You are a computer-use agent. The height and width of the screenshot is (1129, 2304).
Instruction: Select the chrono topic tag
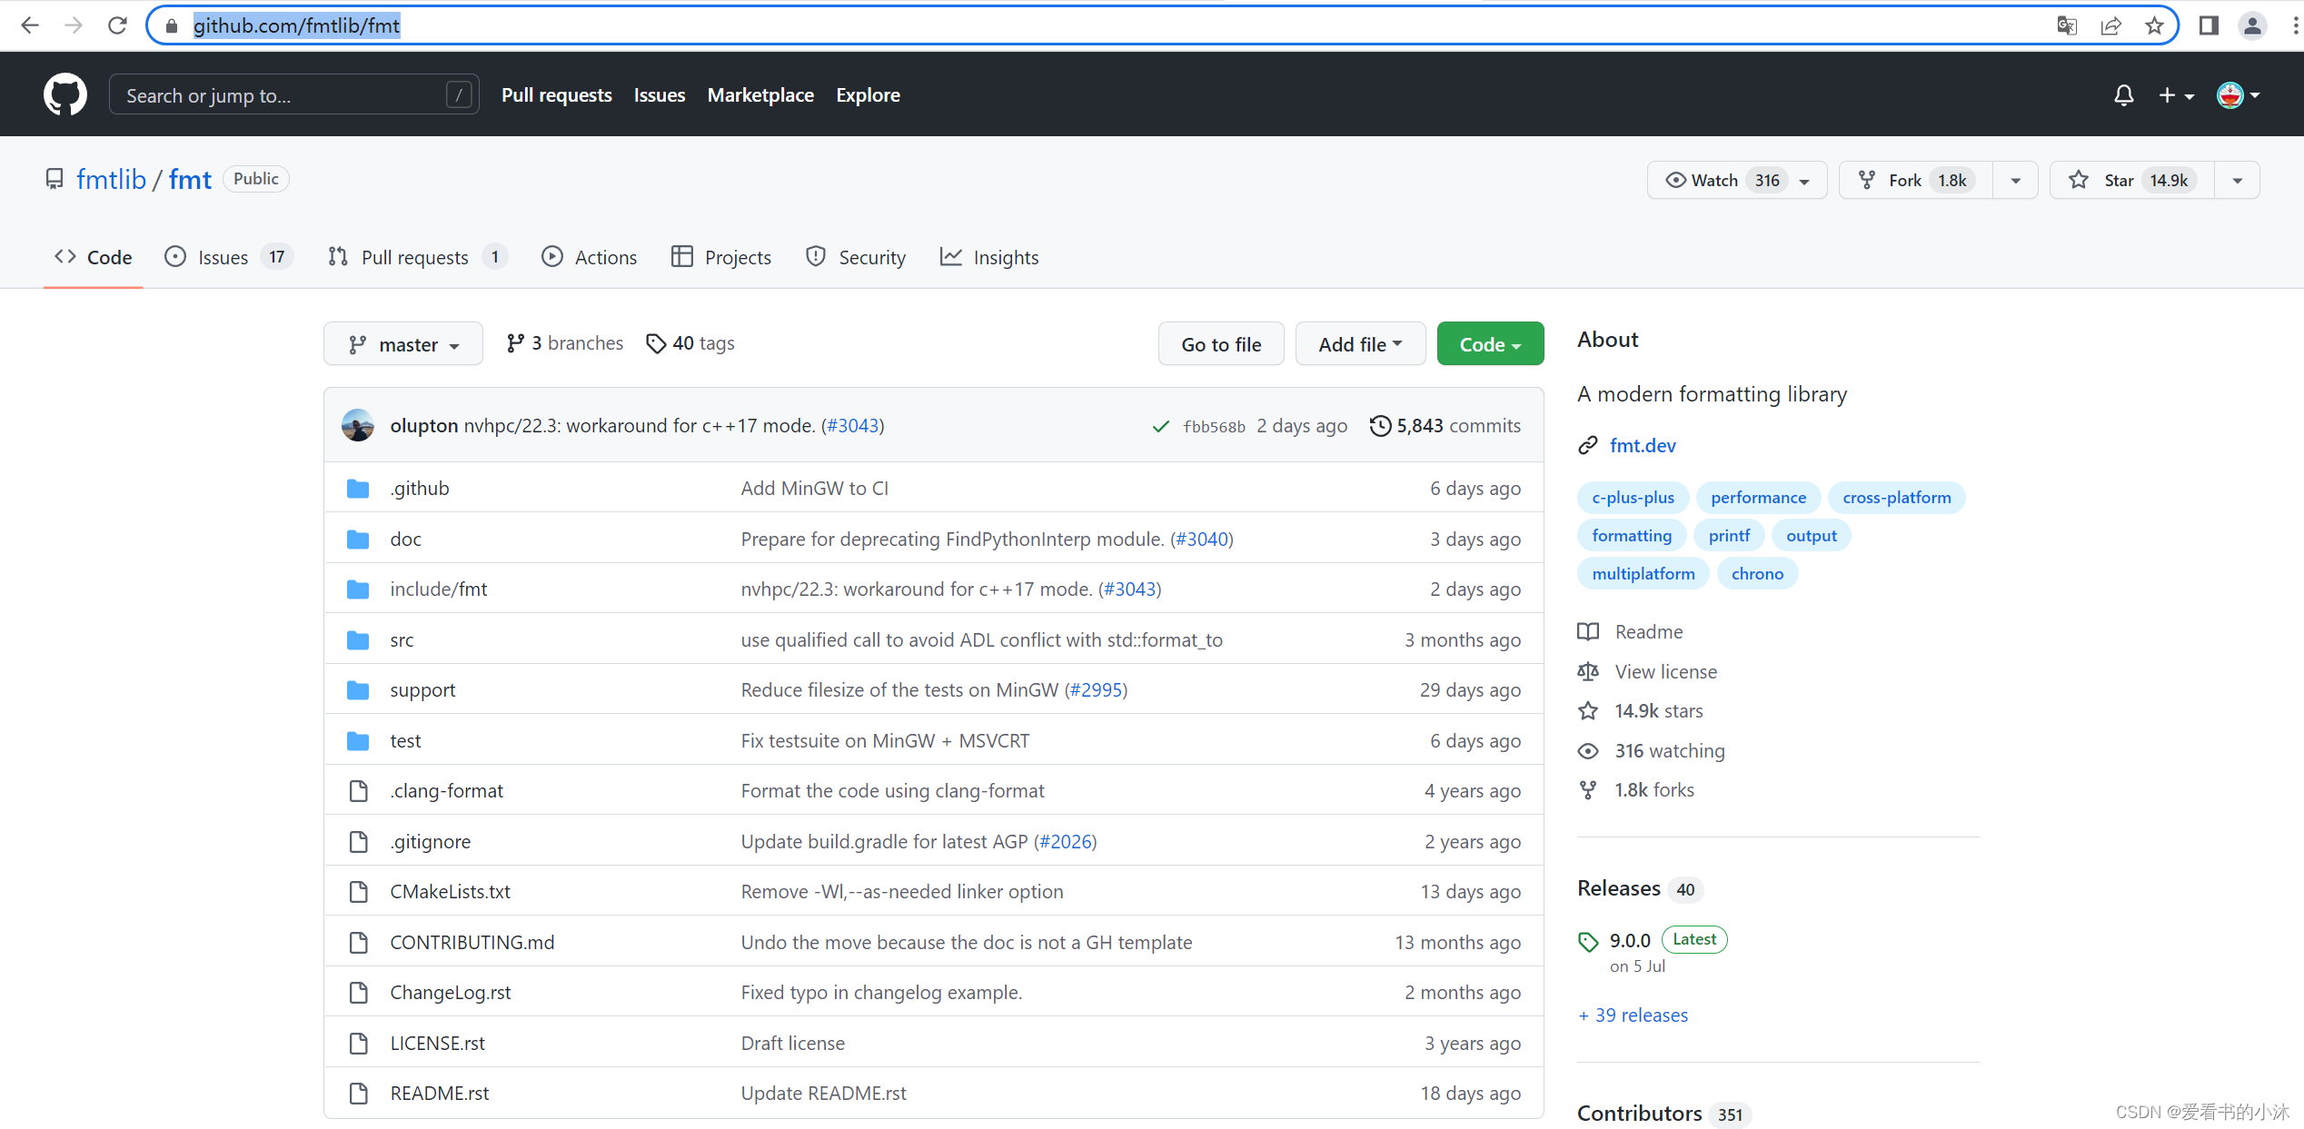tap(1757, 573)
